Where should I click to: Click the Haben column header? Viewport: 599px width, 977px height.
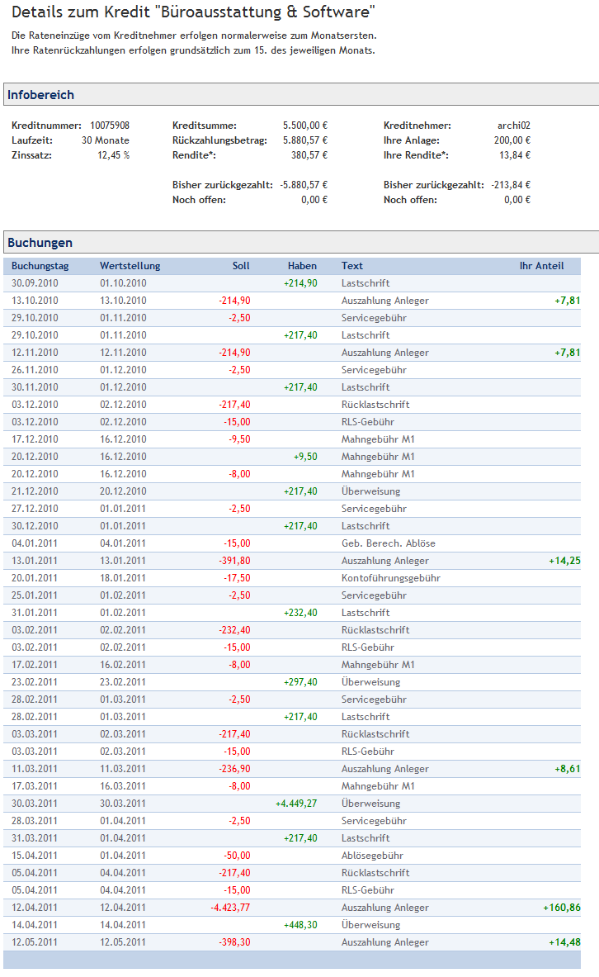(302, 266)
